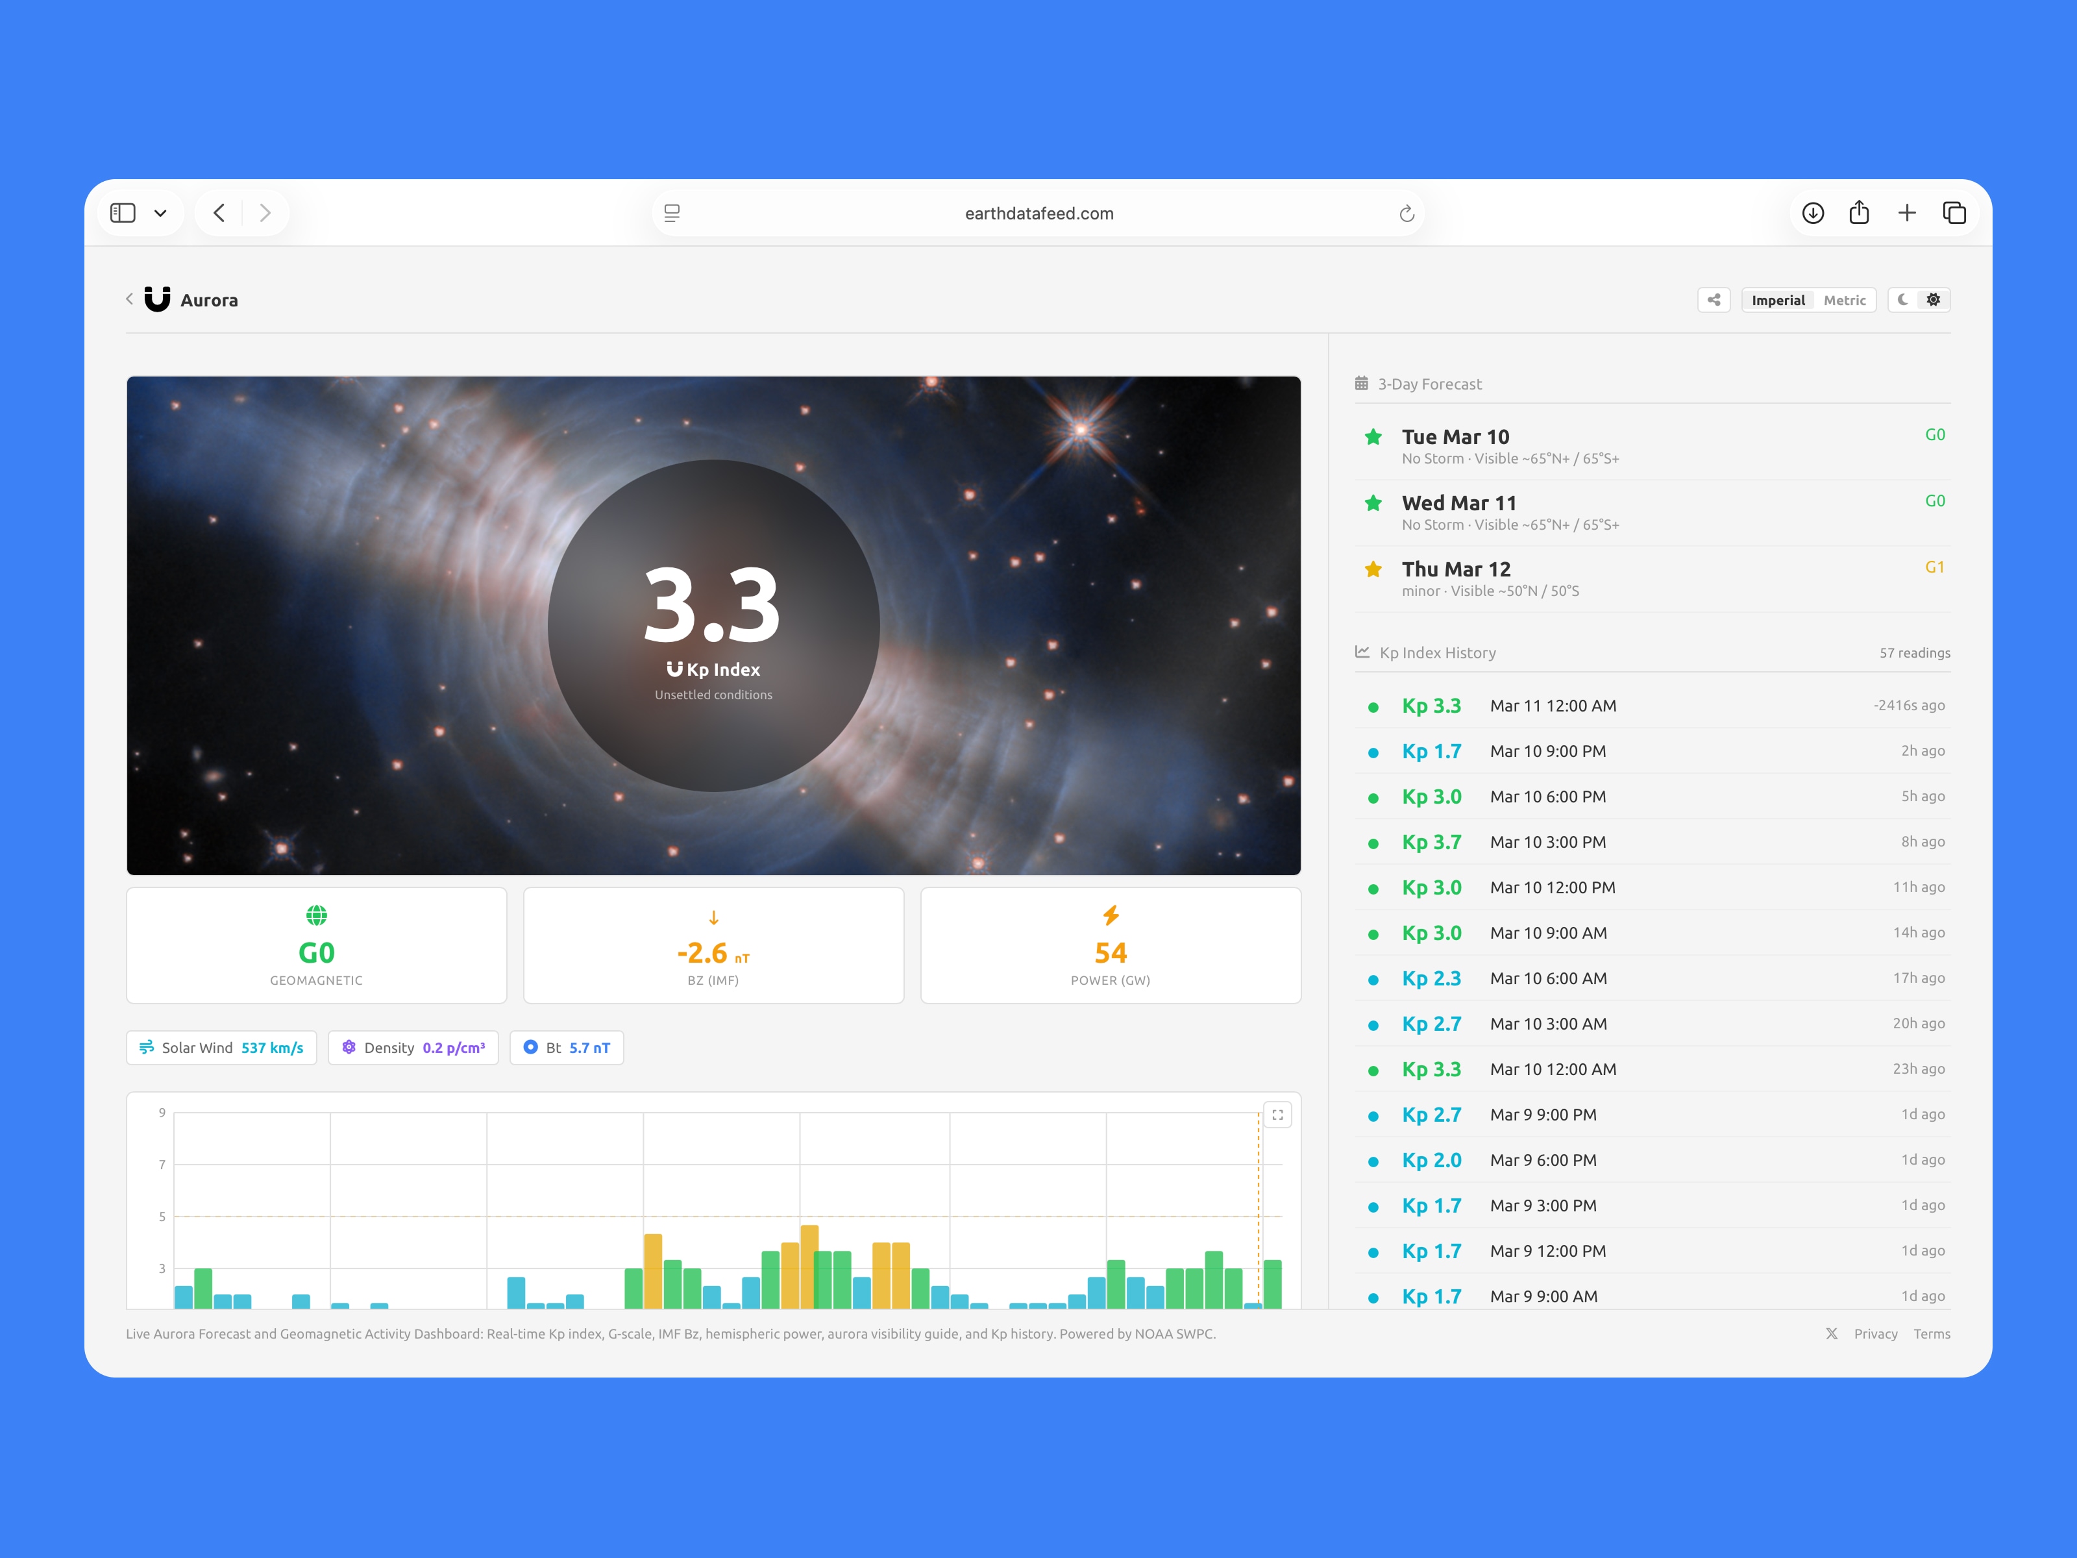Toggle the Bt 5.7 nT data chip
Viewport: 2077px width, 1558px height.
coord(566,1047)
